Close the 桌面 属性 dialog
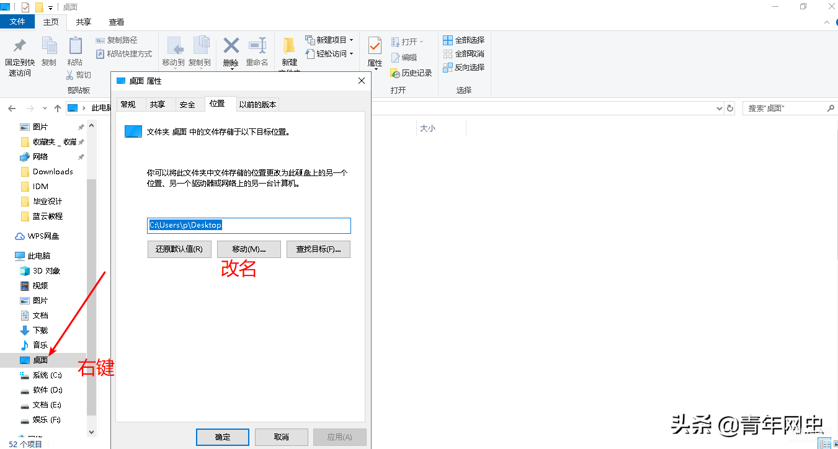Screen dimensions: 838x449 [x=362, y=81]
